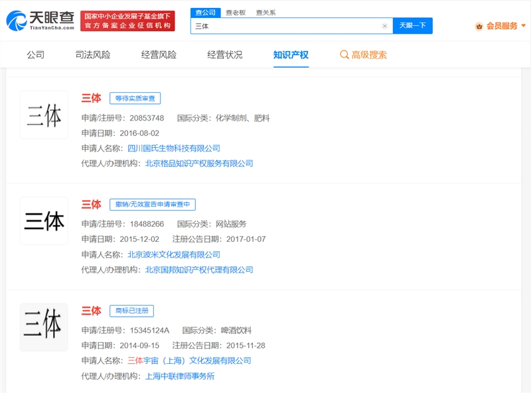Click application date 2016-08-02
The image size is (531, 393).
(x=139, y=133)
